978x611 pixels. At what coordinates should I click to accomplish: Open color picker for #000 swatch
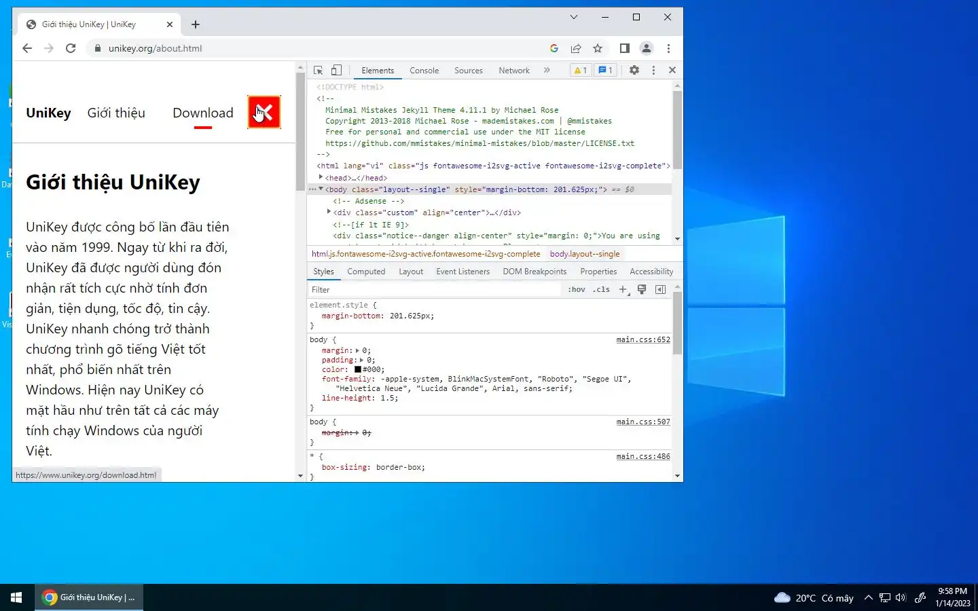point(358,370)
